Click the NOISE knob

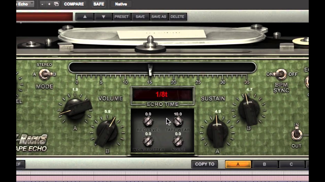tap(178, 142)
